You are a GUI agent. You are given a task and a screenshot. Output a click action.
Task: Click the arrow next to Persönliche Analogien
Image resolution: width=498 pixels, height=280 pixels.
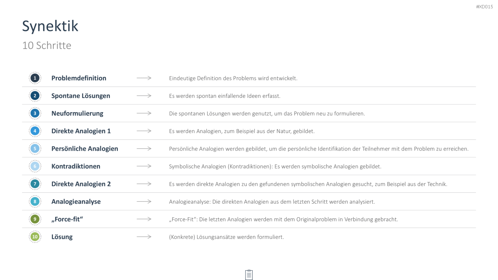tap(144, 149)
